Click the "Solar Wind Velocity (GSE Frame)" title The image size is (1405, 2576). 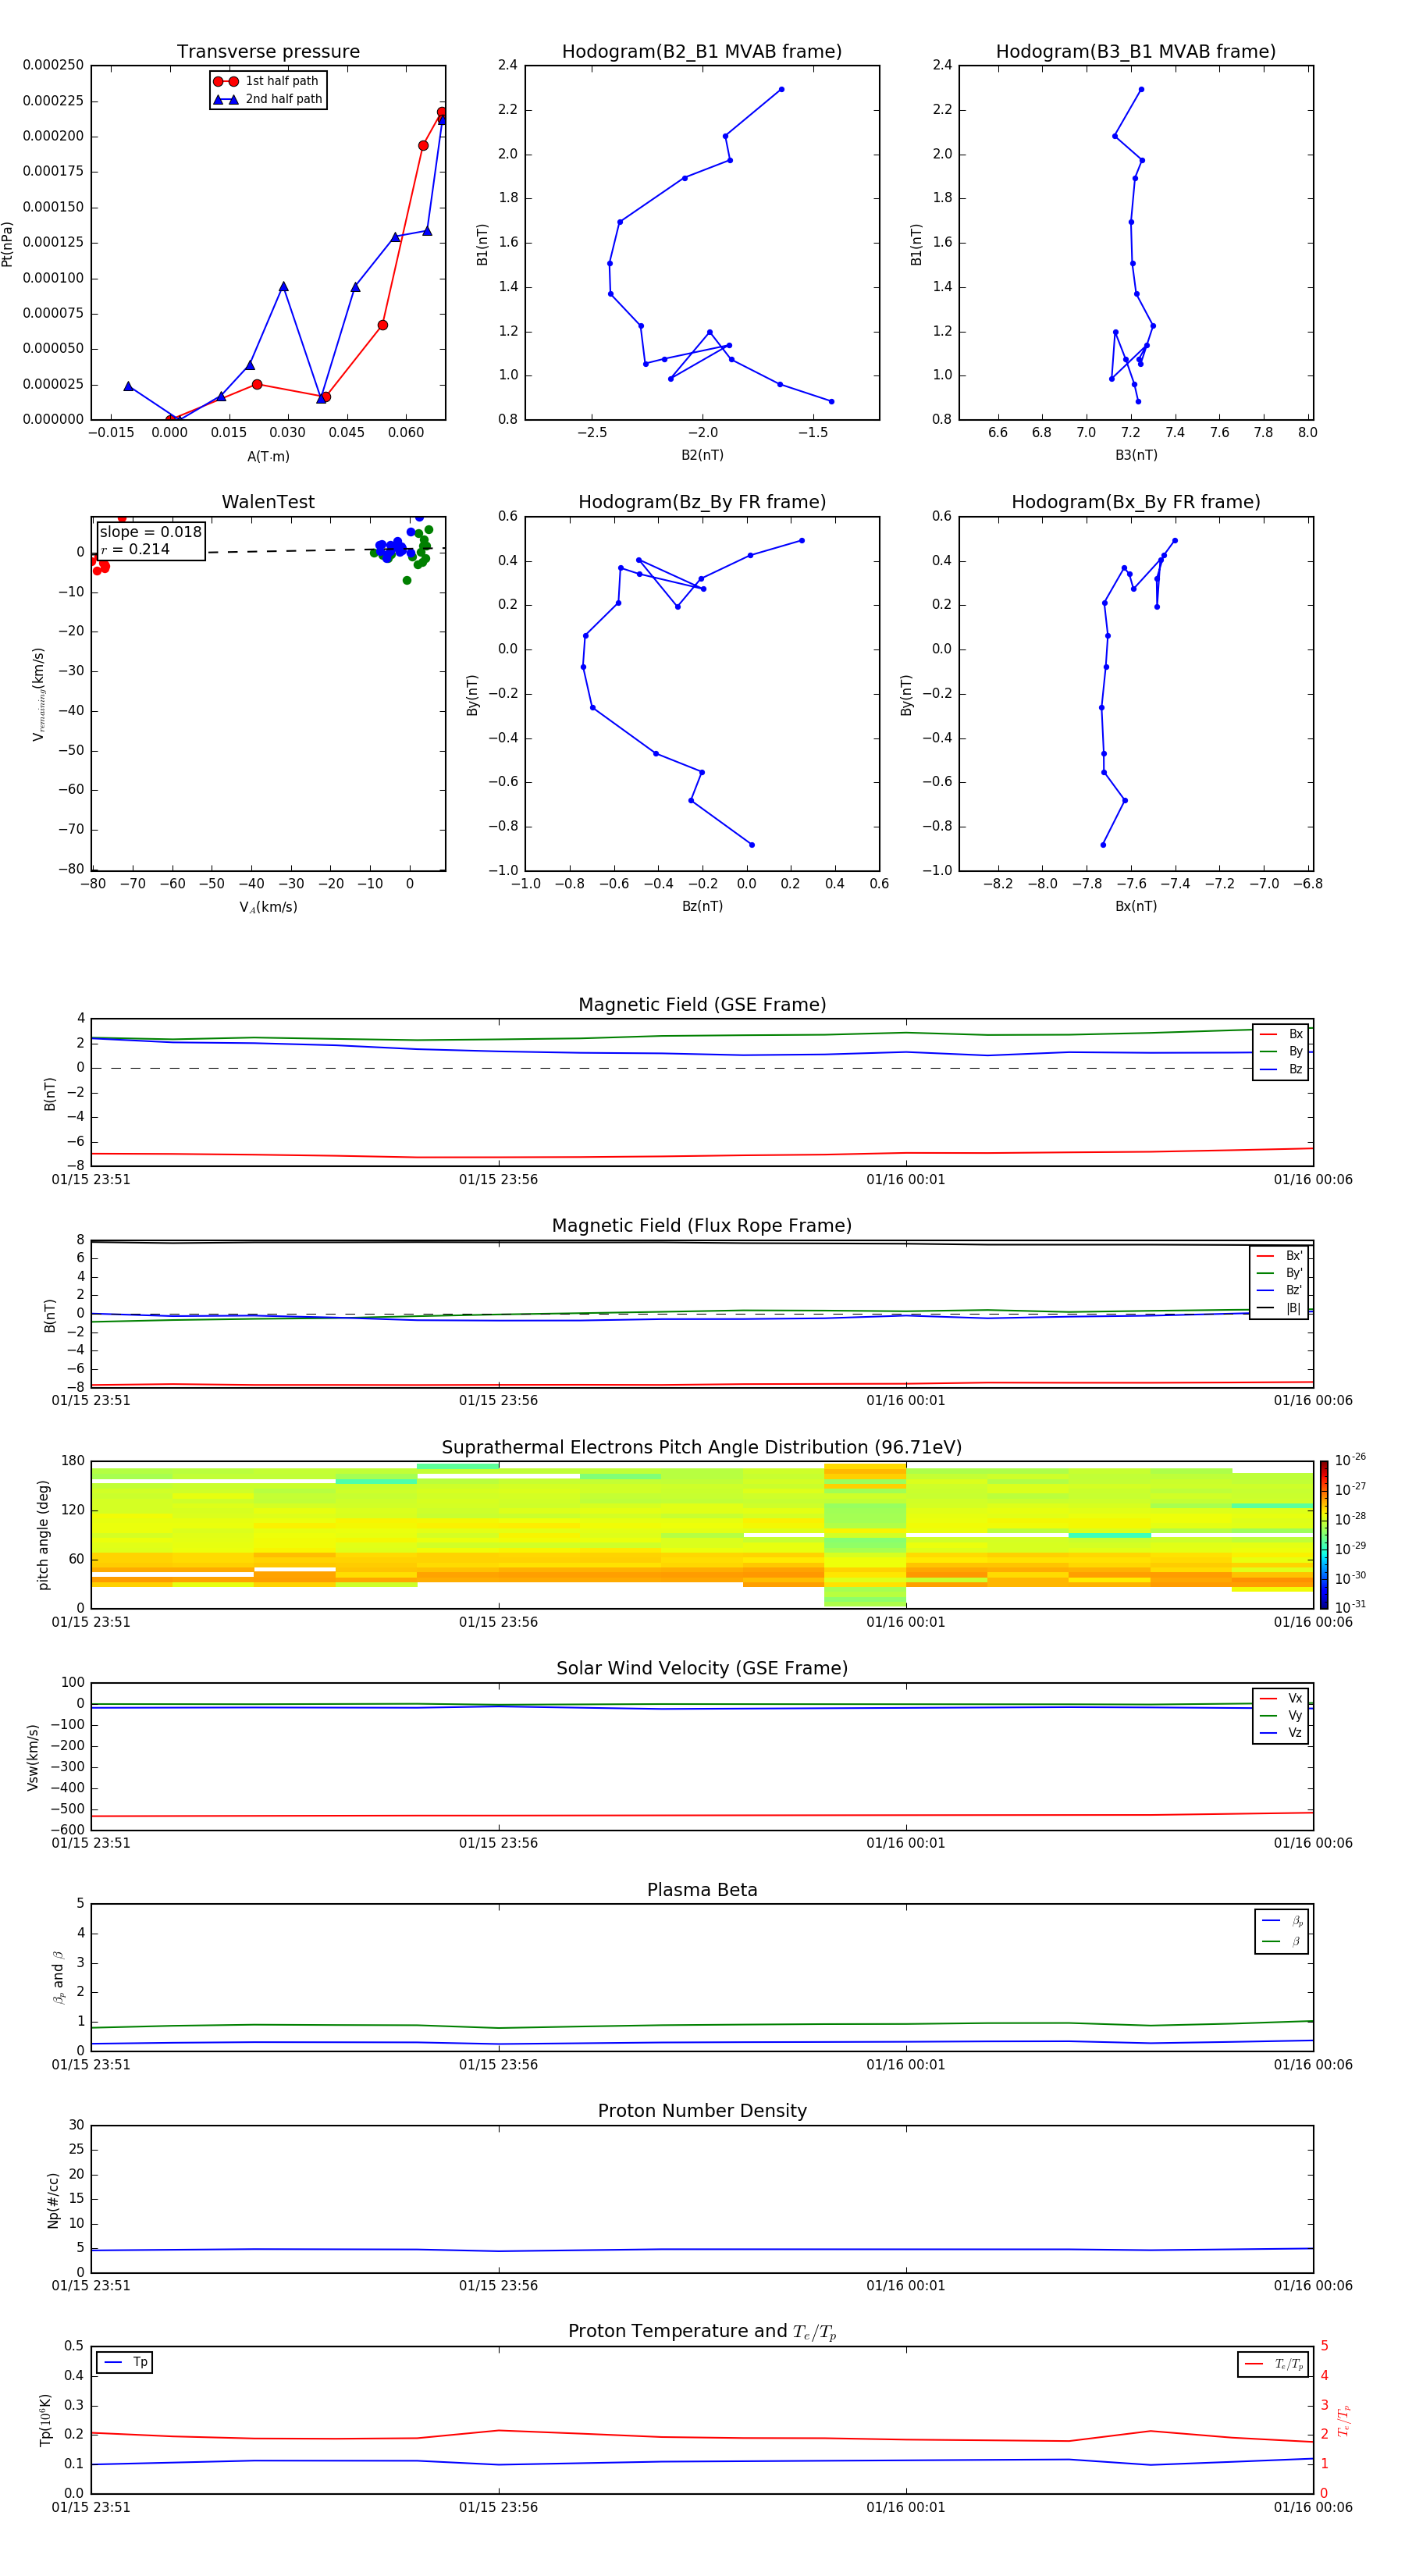tap(702, 1669)
